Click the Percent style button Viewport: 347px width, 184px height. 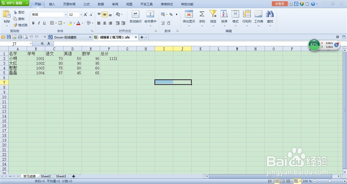(x=171, y=15)
